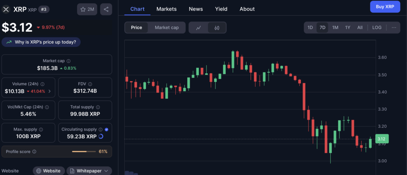Image resolution: width=407 pixels, height=175 pixels.
Task: Click Circulating supply info icon
Action: pos(101,129)
